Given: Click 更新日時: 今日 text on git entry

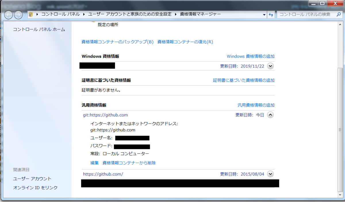Looking at the screenshot, I should point(250,115).
